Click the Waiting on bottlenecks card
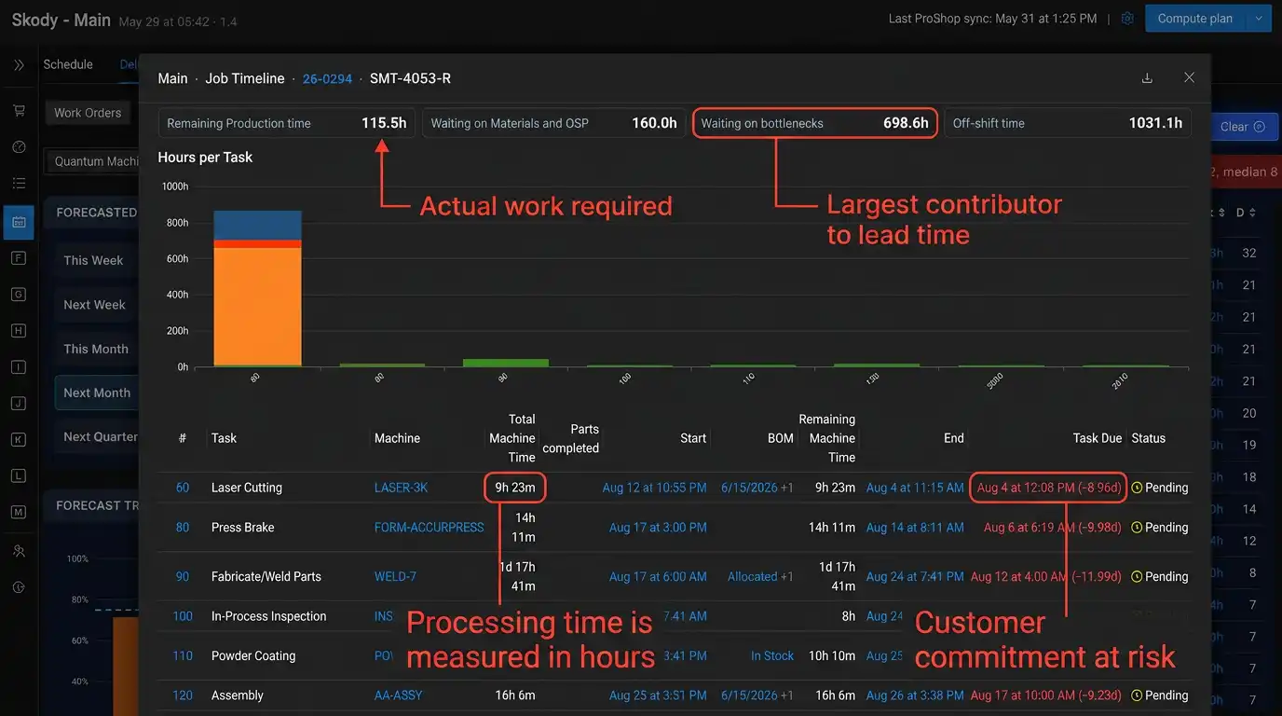This screenshot has width=1282, height=716. point(815,123)
